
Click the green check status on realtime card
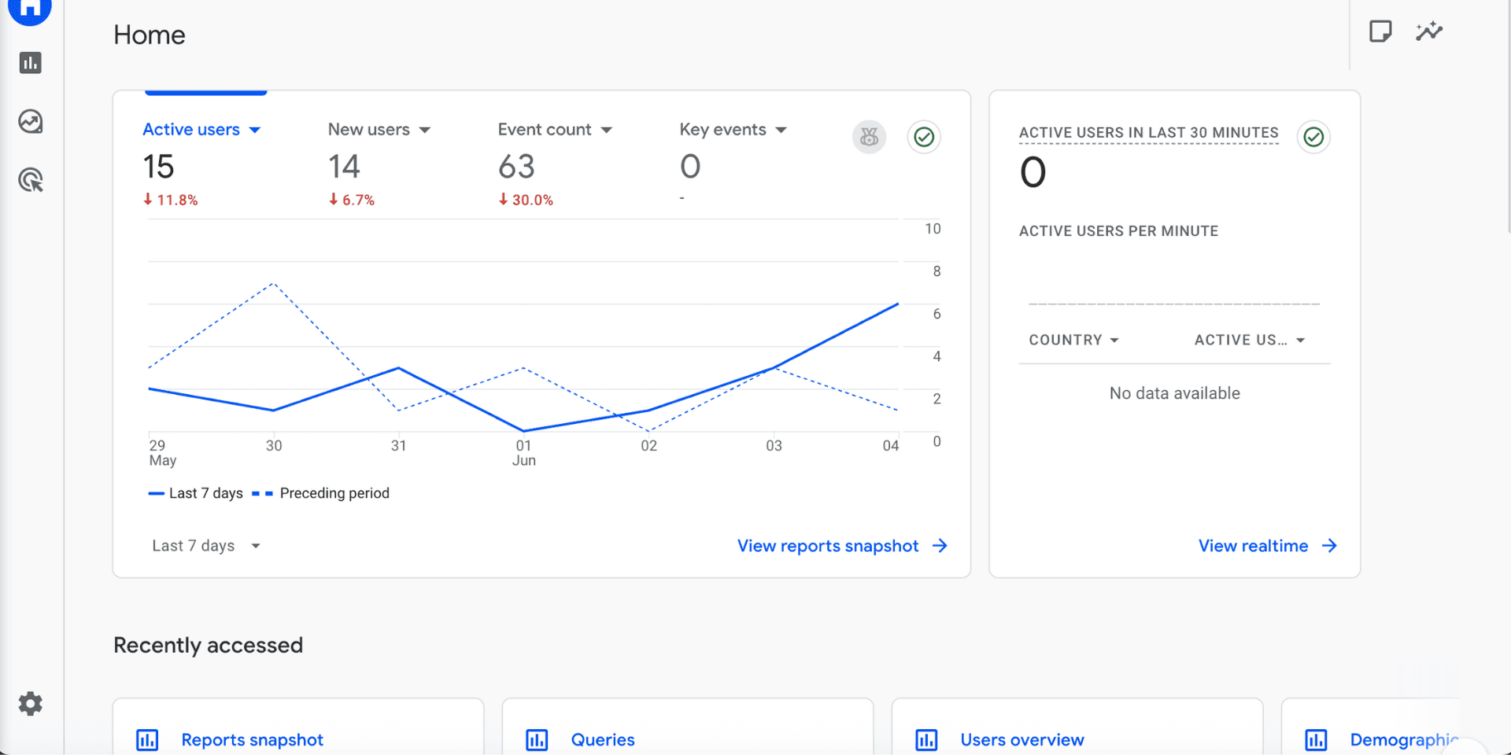(1313, 137)
